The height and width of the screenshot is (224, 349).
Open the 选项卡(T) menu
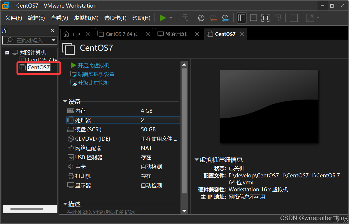tap(115, 18)
